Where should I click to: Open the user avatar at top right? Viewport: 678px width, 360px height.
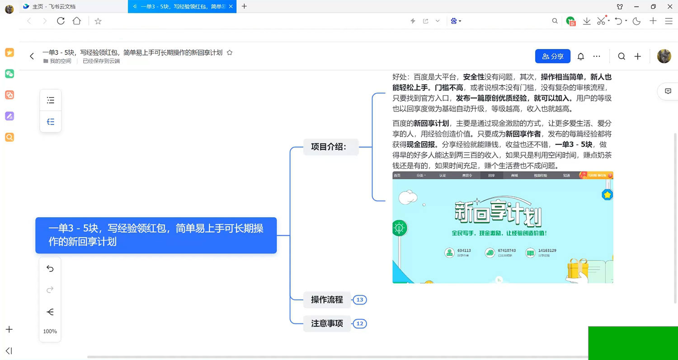click(664, 56)
